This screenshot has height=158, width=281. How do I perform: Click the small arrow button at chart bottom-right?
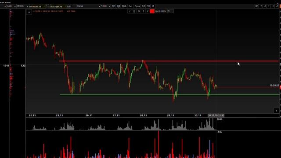click(x=276, y=111)
